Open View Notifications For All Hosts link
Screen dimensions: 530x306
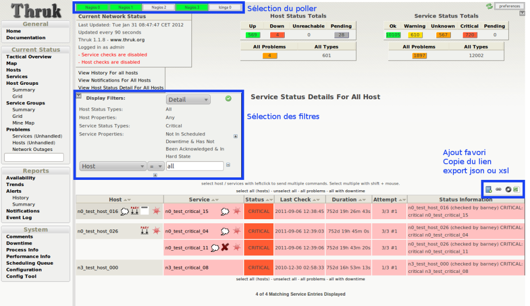(x=114, y=80)
